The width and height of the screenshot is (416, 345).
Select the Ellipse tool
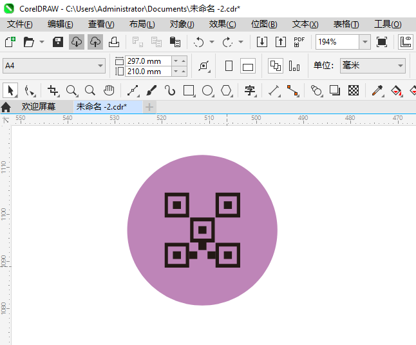pyautogui.click(x=208, y=90)
